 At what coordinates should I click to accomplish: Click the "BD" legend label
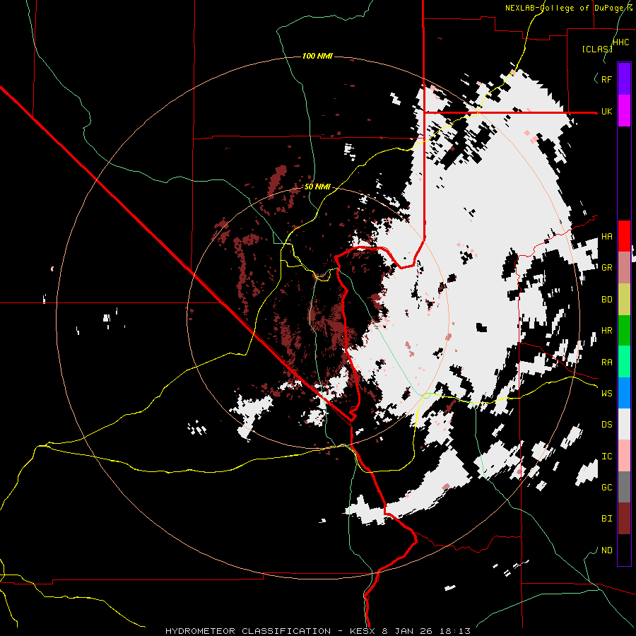[606, 300]
